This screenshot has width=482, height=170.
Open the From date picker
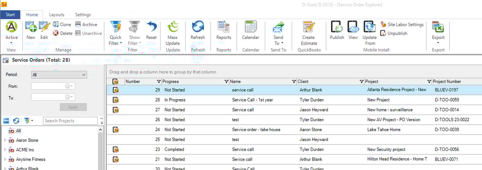click(x=70, y=87)
